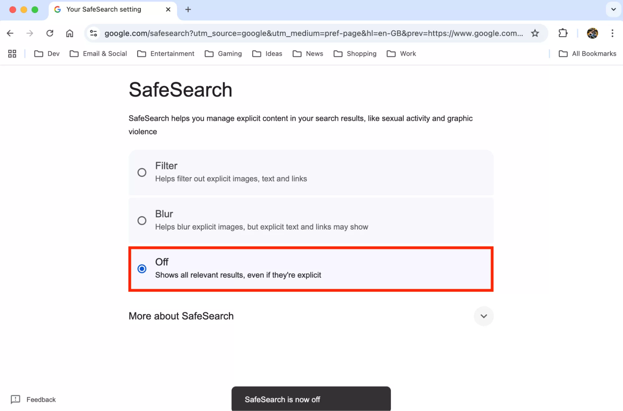The image size is (623, 411).
Task: Open the Chrome three-dot menu
Action: tap(612, 33)
